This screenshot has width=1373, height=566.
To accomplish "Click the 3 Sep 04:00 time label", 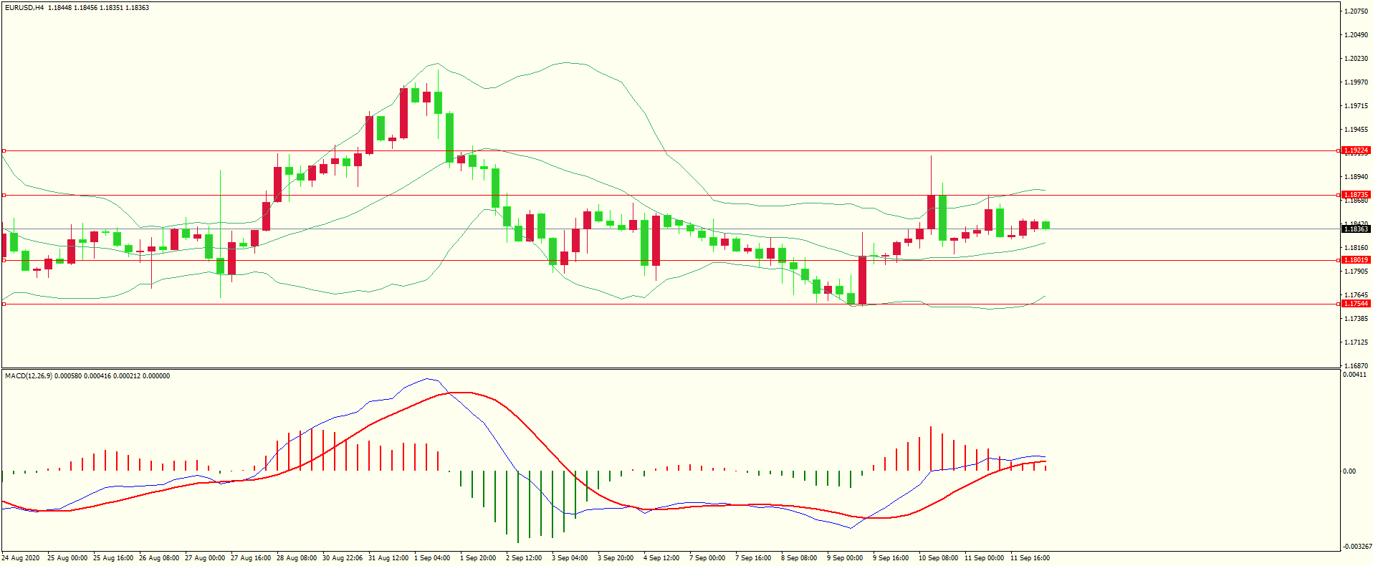I will [570, 558].
